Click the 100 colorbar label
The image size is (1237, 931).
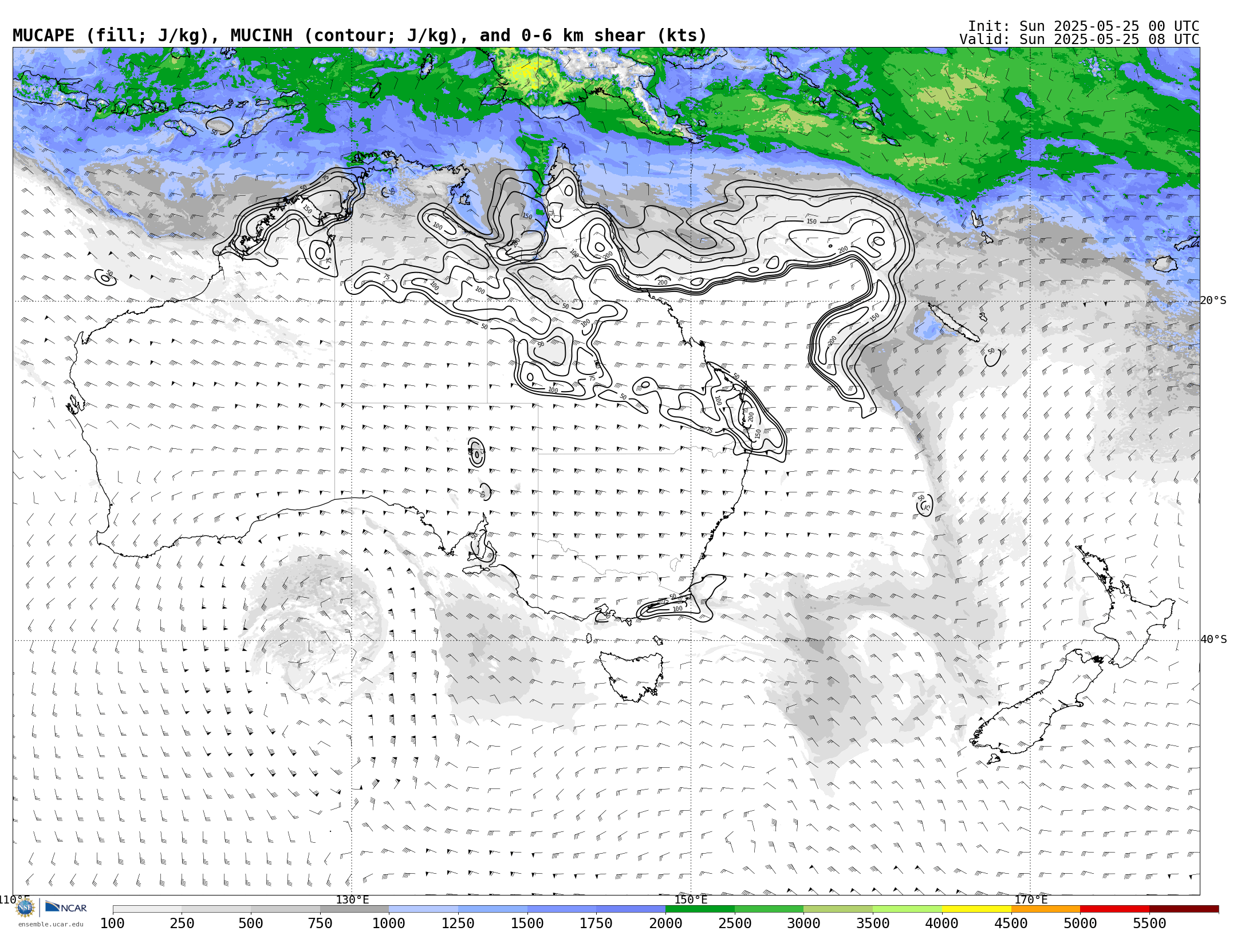[113, 923]
